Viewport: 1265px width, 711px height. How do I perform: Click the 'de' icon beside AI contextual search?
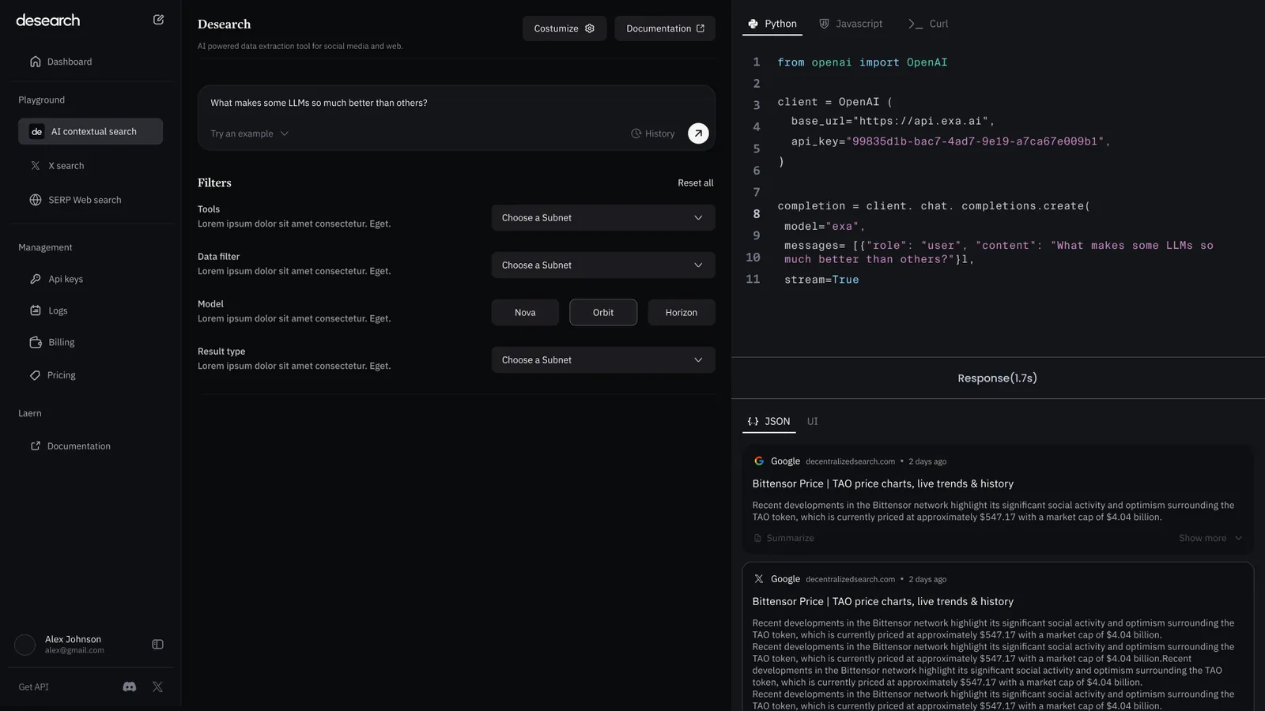tap(36, 132)
